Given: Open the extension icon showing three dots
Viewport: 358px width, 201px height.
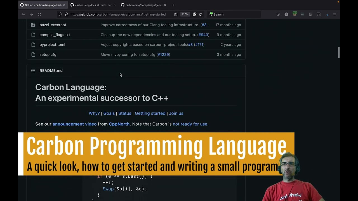Looking at the screenshot, I should coord(302,14).
